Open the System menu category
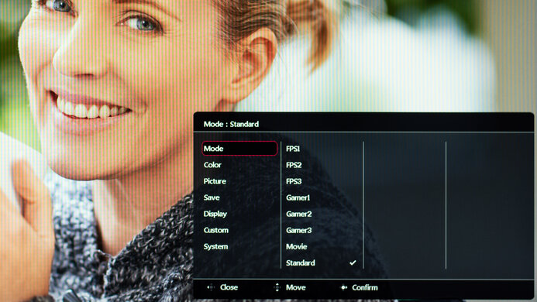Image resolution: width=537 pixels, height=302 pixels. tap(215, 246)
